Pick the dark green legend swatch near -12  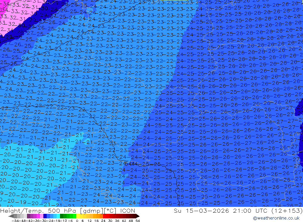pos(62,216)
